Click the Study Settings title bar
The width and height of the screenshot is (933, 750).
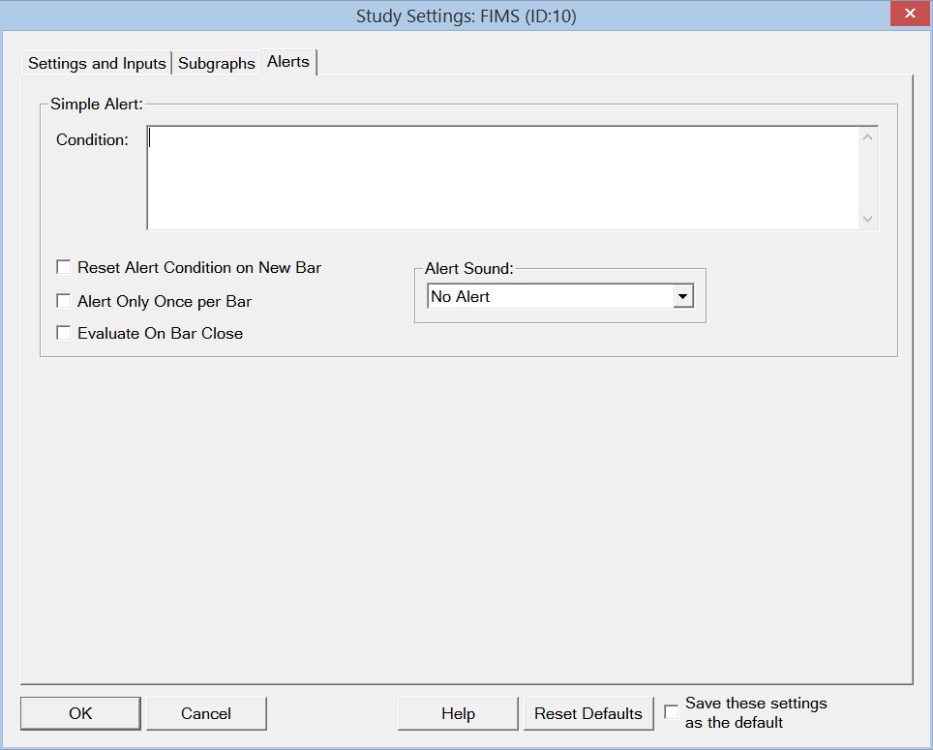466,15
